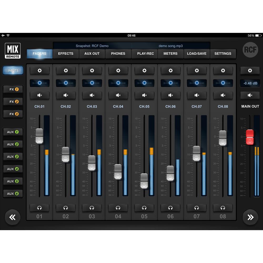This screenshot has width=263, height=263.
Task: Switch to the EFFECTS tab
Action: coord(66,54)
